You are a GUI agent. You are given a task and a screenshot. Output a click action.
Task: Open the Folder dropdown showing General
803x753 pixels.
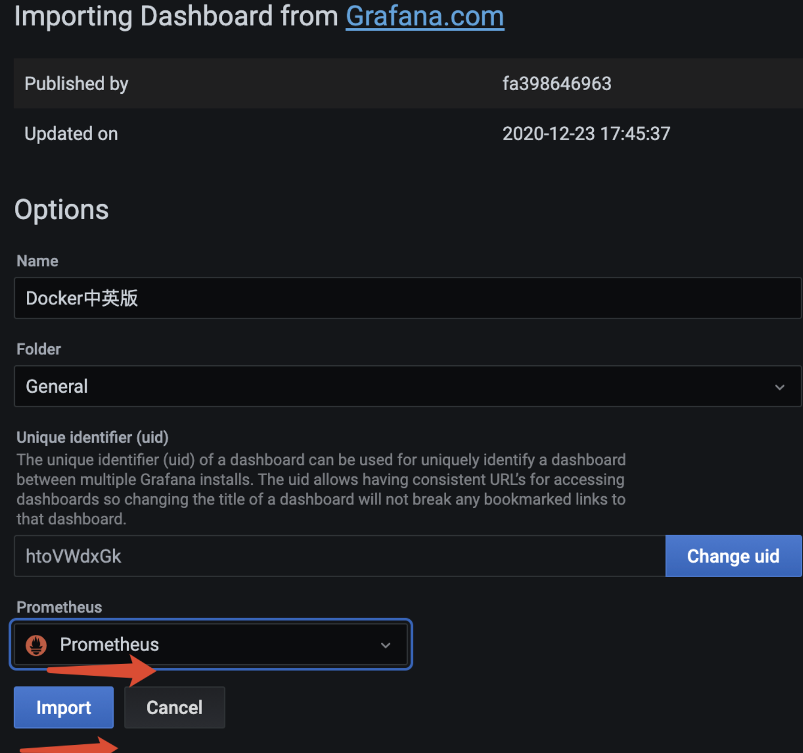pyautogui.click(x=407, y=386)
